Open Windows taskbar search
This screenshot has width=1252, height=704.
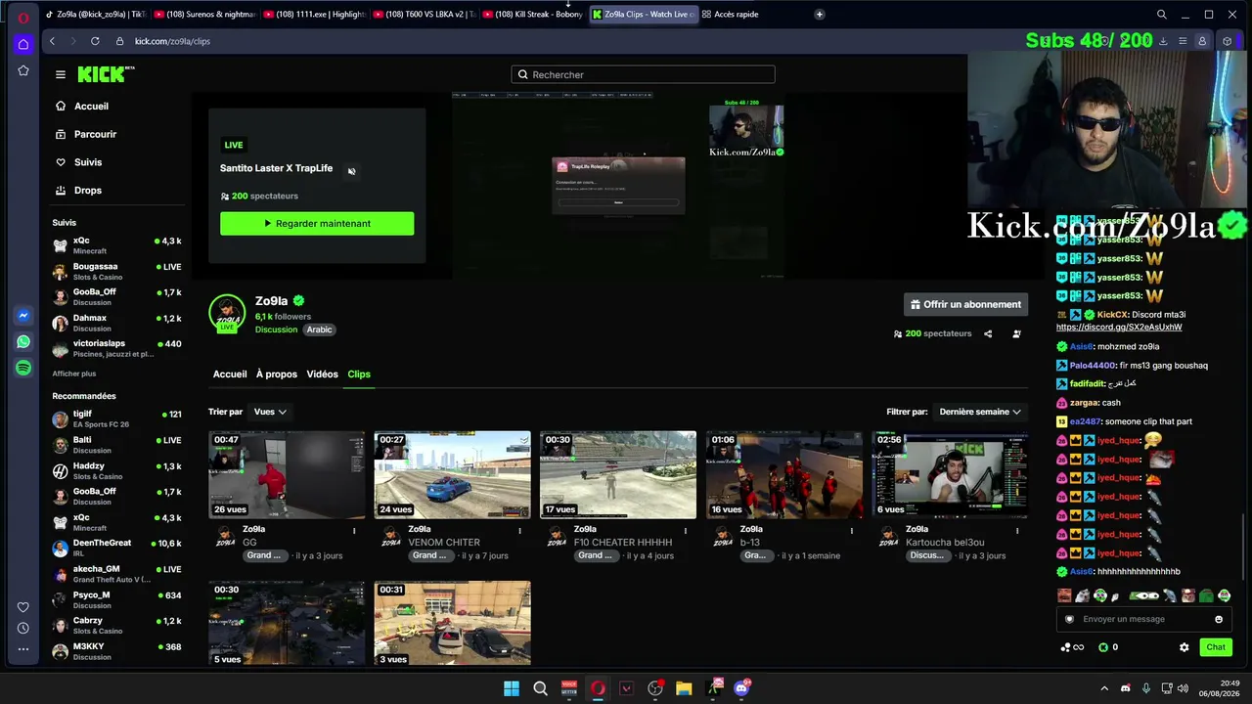pyautogui.click(x=540, y=688)
